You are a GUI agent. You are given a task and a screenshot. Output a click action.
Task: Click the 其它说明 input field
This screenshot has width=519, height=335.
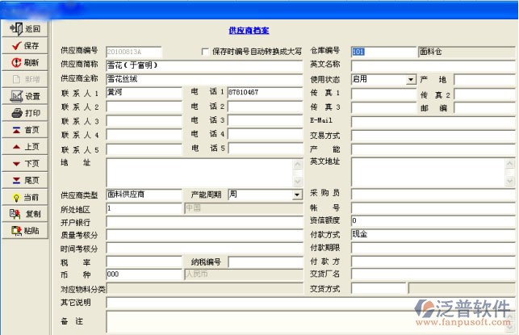click(311, 302)
